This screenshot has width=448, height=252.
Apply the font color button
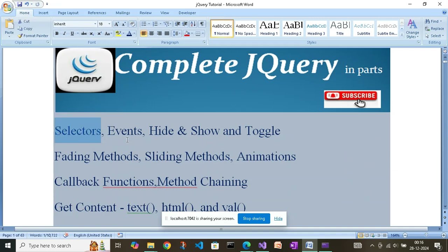coord(129,34)
